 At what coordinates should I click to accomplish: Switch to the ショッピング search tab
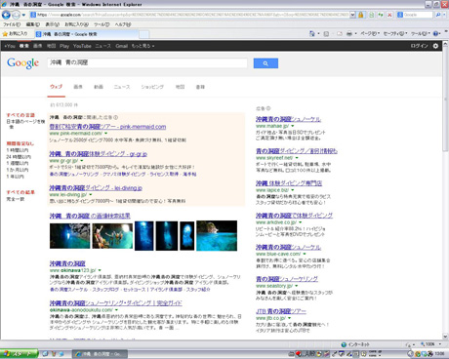tap(152, 87)
